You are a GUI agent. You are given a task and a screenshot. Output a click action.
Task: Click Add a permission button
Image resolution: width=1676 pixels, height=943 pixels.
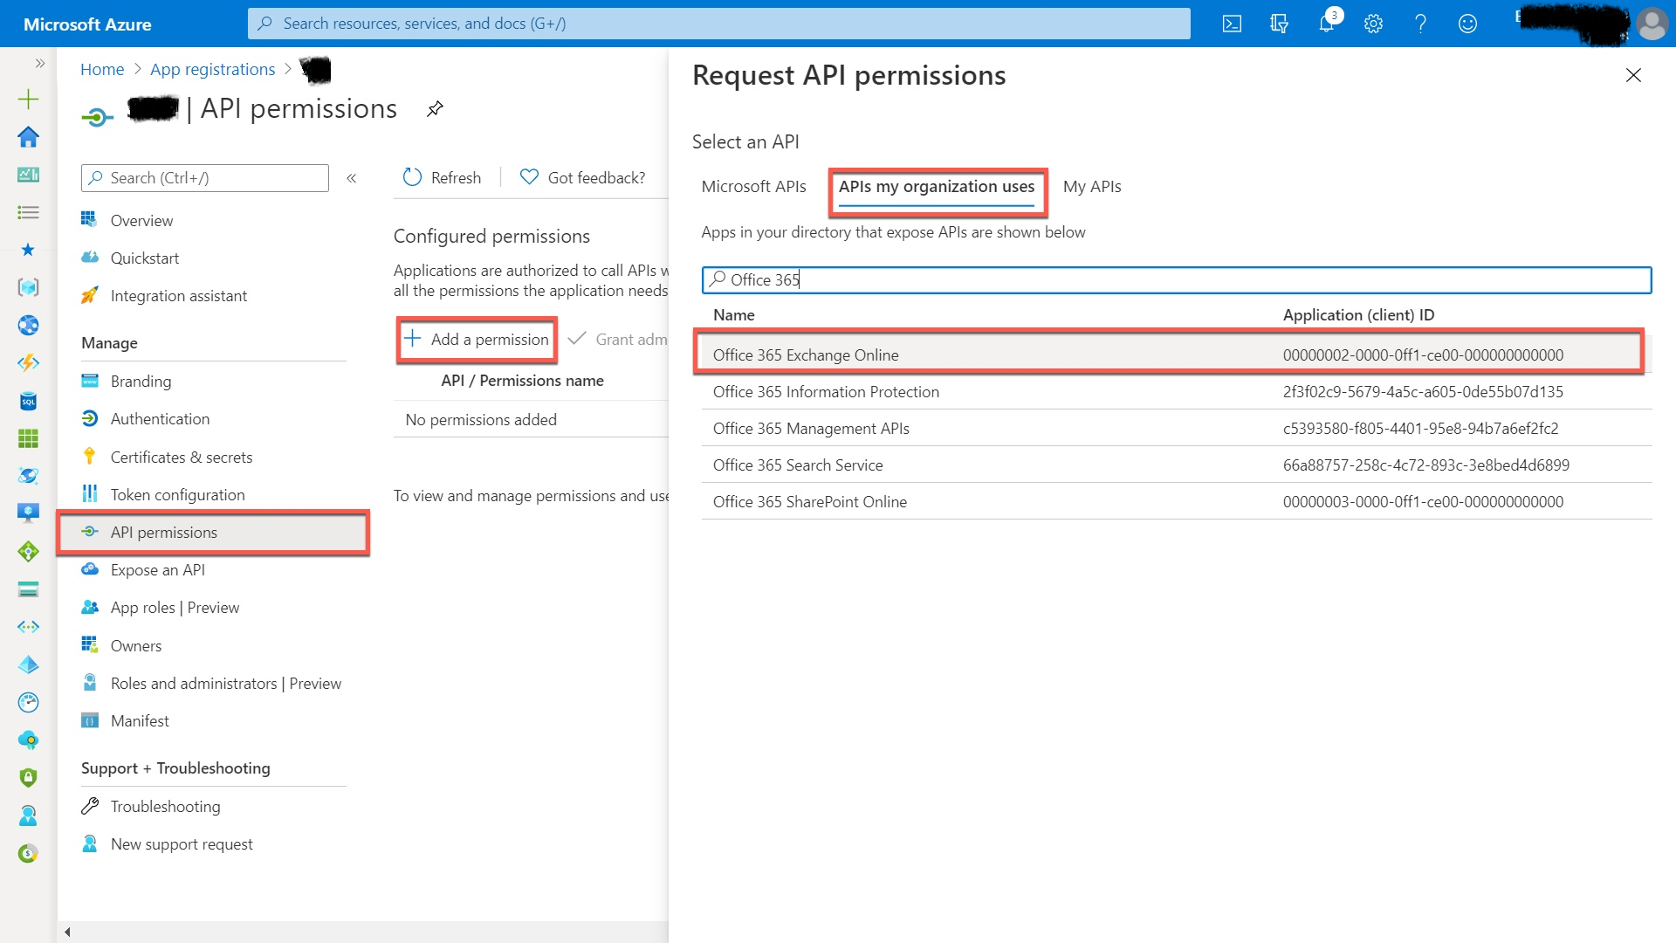(x=477, y=339)
